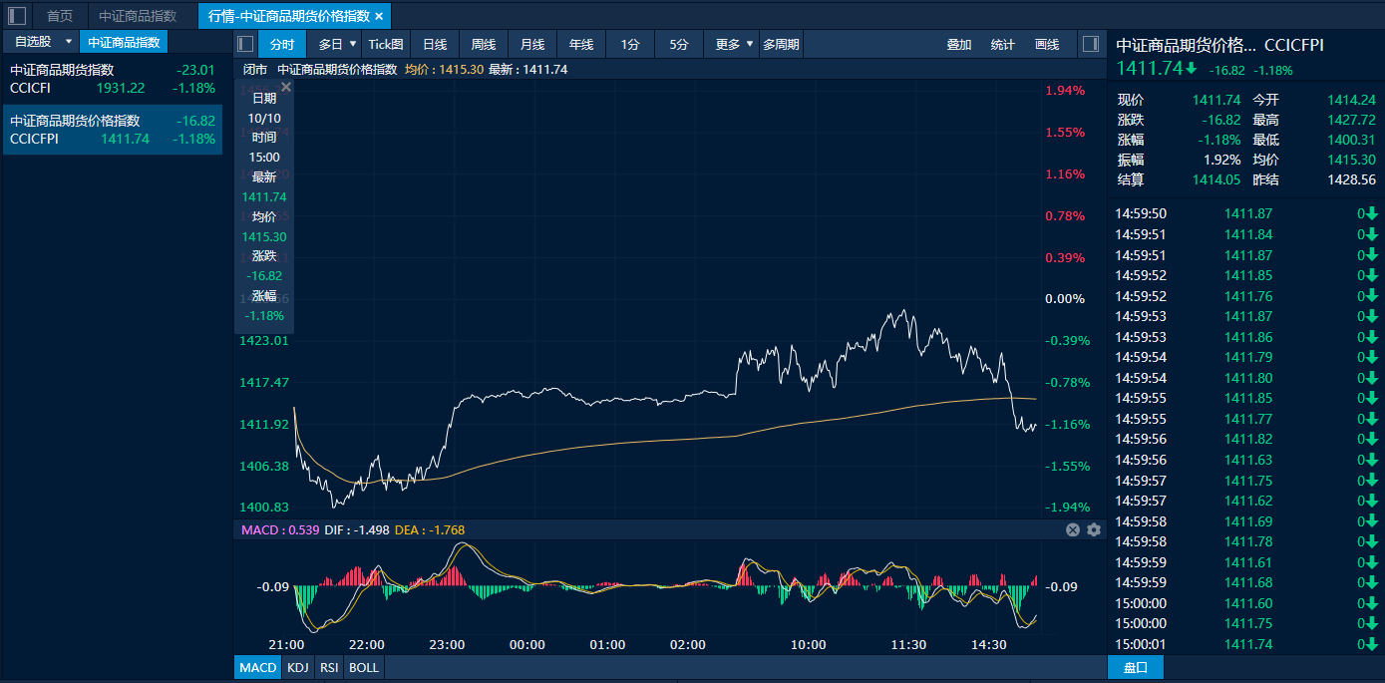
Task: Switch to the RSI indicator
Action: point(328,667)
